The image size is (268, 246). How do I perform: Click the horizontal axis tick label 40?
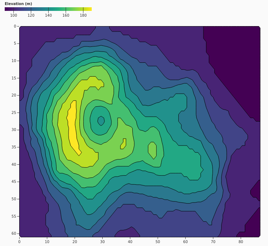(130, 242)
